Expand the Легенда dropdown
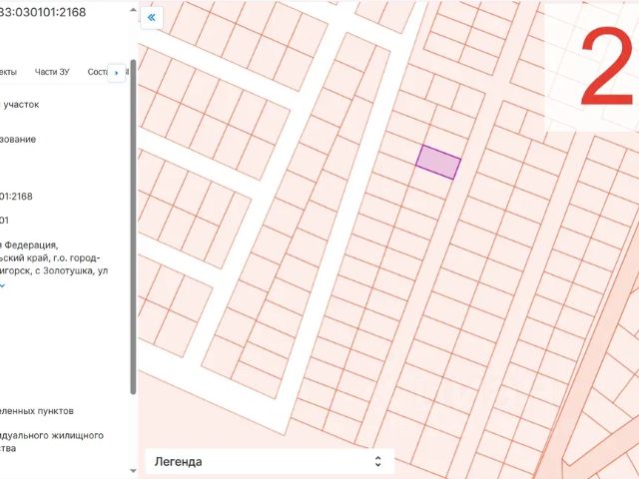 270,461
